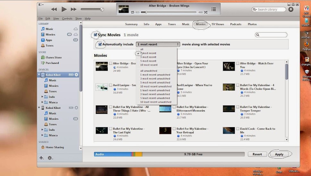Click the rewind previous track button
The image size is (311, 176).
tap(54, 9)
